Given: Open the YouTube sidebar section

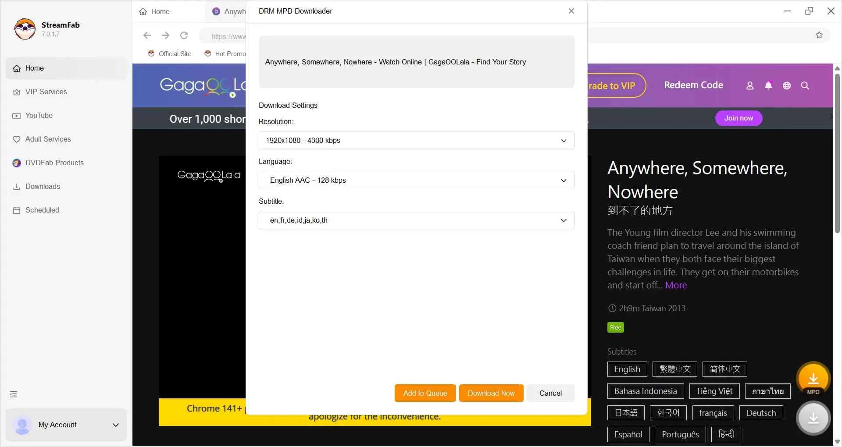Looking at the screenshot, I should pos(66,116).
